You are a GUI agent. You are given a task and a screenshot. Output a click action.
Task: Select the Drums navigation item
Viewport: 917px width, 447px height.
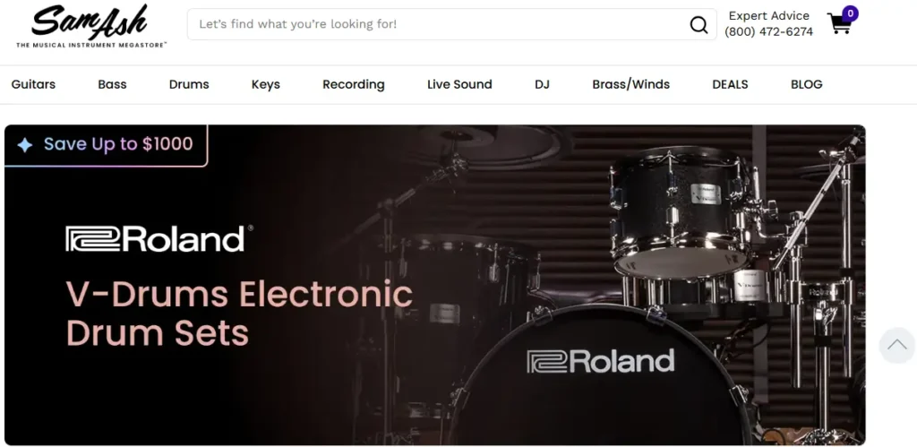click(189, 84)
